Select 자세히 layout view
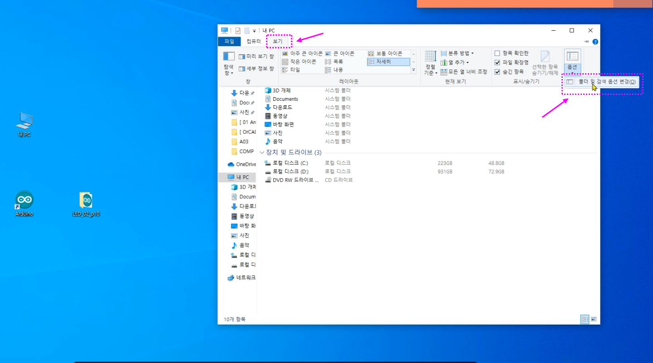Screen dimensions: 653x363 click(388, 61)
